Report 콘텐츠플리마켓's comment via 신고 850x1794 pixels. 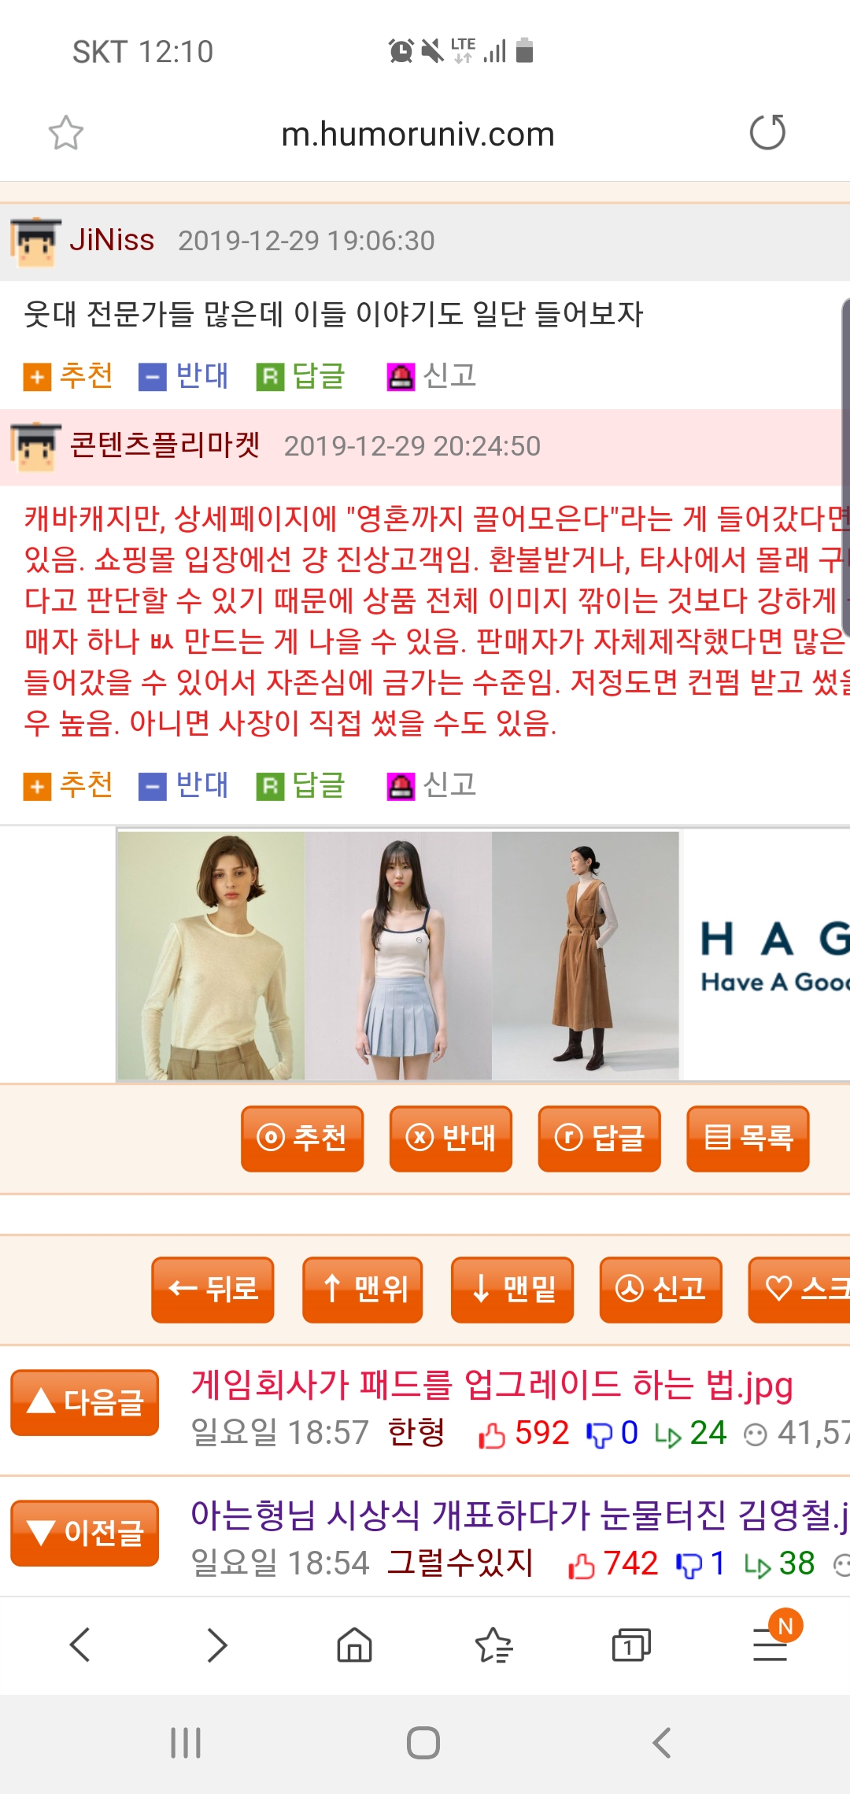pyautogui.click(x=432, y=785)
